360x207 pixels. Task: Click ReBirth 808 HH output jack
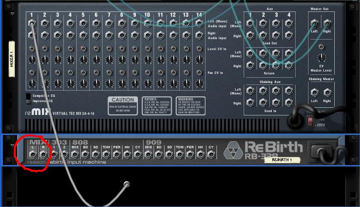[127, 155]
